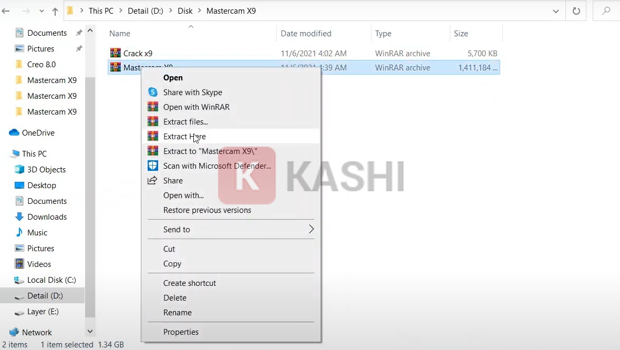The image size is (620, 350).
Task: Click the Microsoft Defender shield icon
Action: 153,166
